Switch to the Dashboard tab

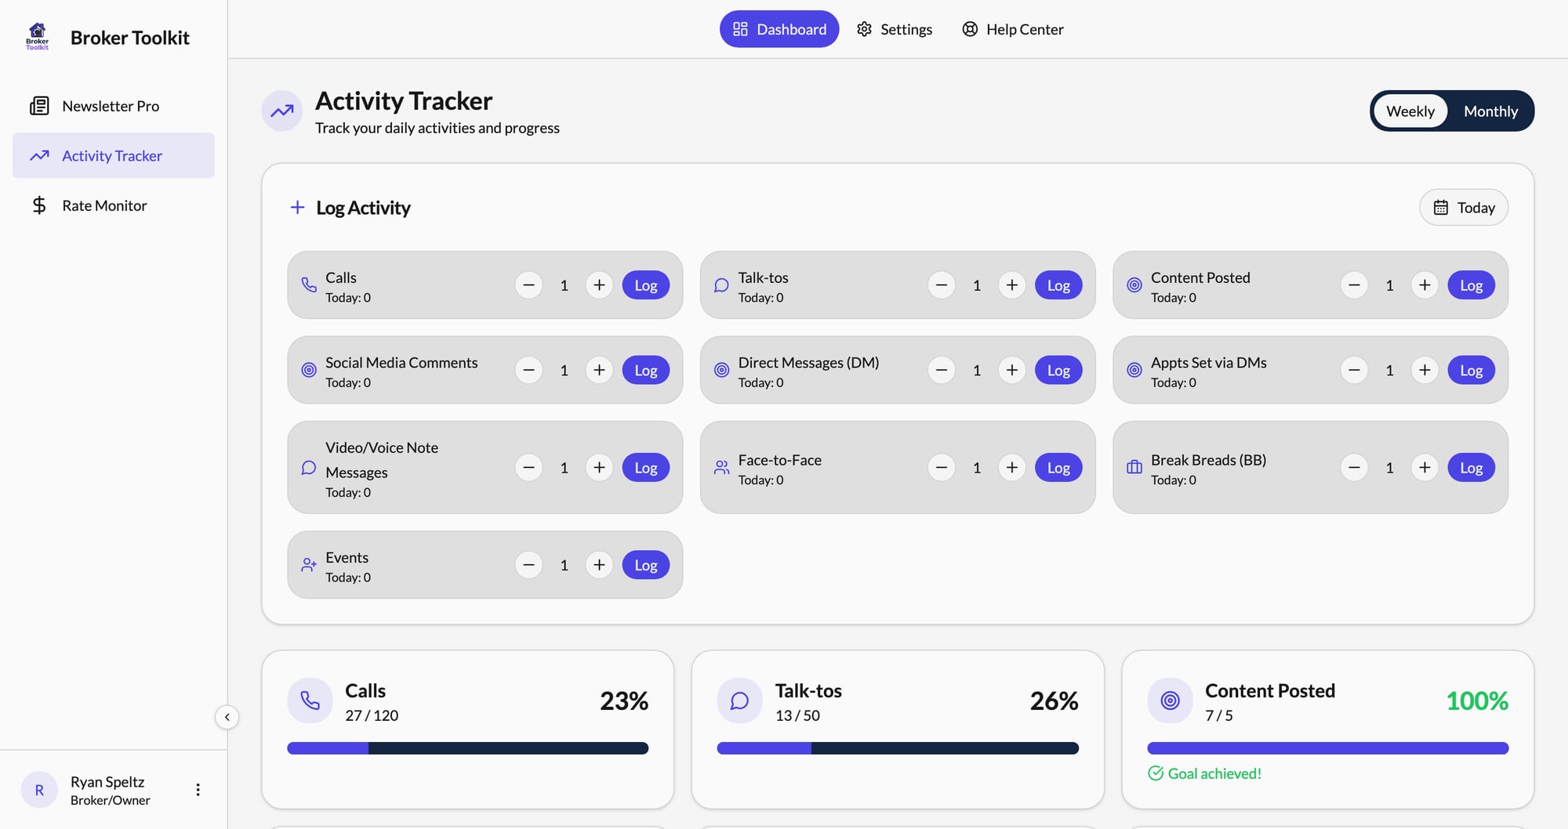click(779, 29)
